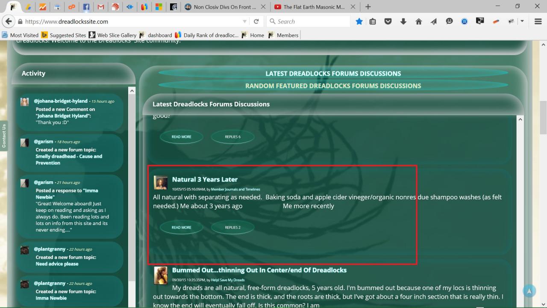Open a new tab with plus button
This screenshot has width=547, height=308.
368,7
